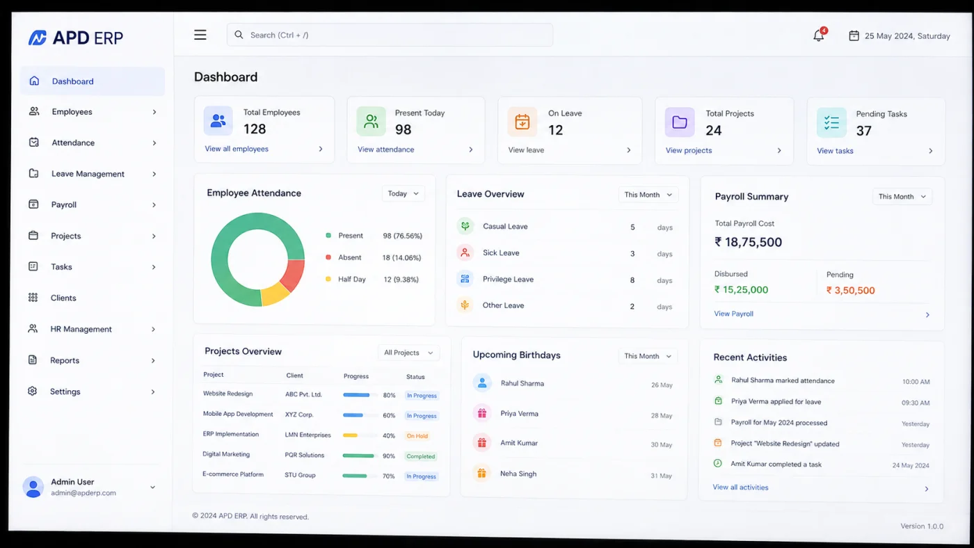Open the All Projects filter dropdown

pyautogui.click(x=409, y=353)
